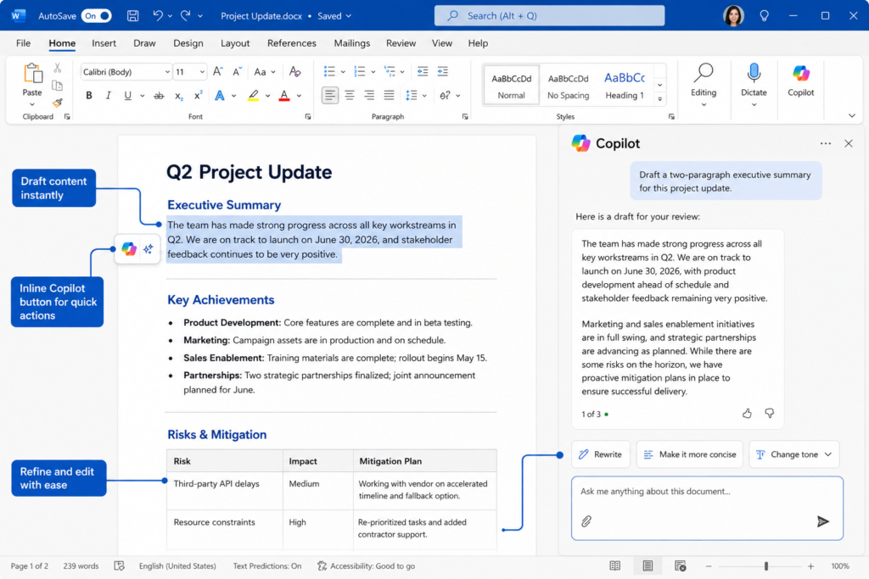Collapse the ribbon with the chevron
Viewport: 869px width, 579px height.
852,115
